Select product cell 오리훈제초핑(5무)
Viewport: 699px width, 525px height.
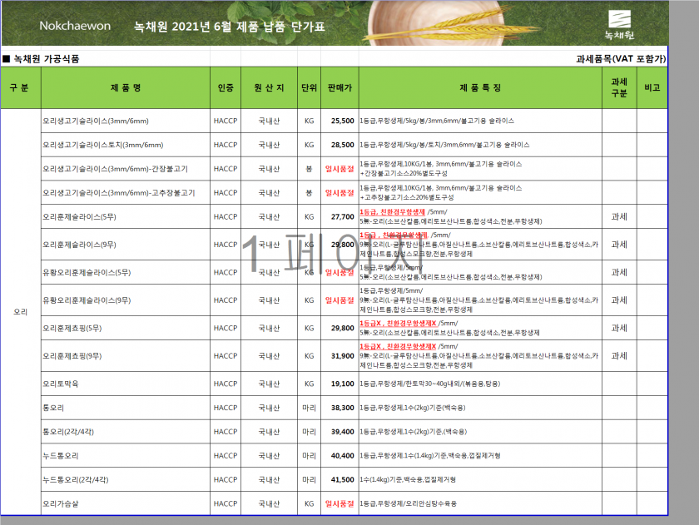[126, 329]
